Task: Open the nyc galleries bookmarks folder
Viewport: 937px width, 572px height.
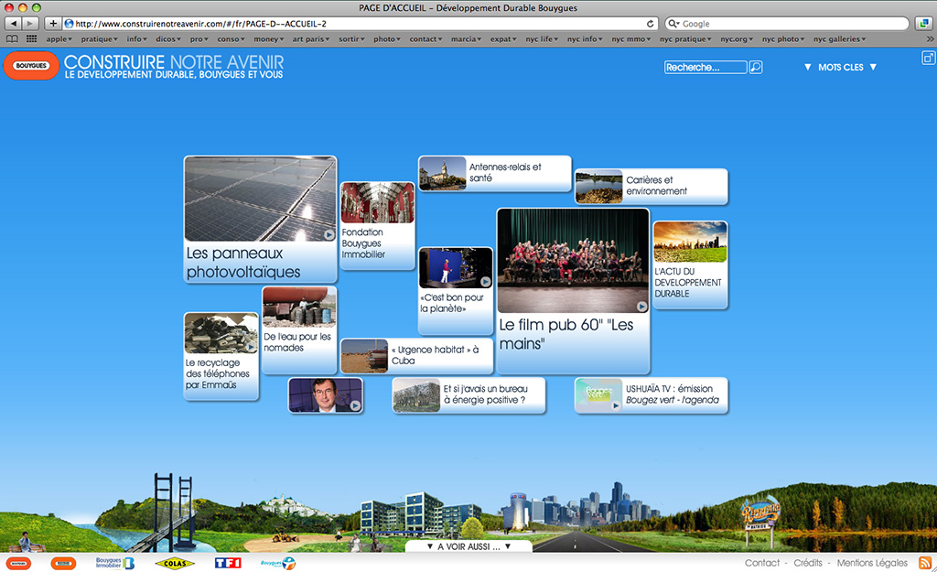Action: [839, 38]
